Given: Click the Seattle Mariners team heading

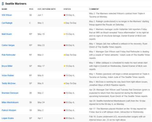Looking at the screenshot, I should 16,4.
